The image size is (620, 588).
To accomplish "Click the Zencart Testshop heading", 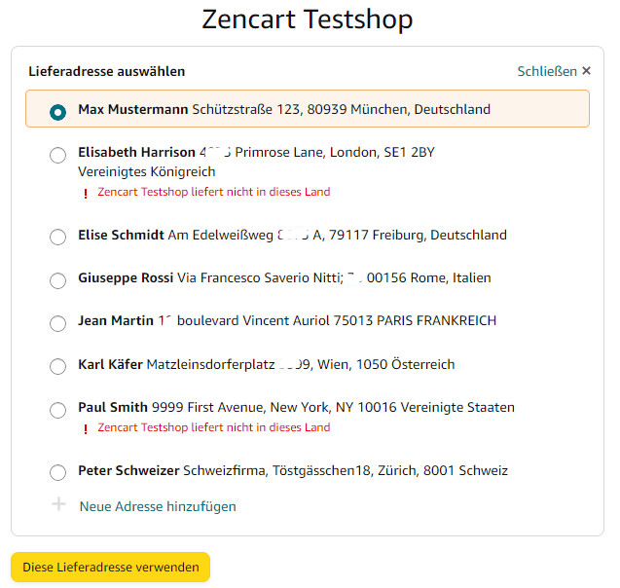I will pyautogui.click(x=308, y=18).
